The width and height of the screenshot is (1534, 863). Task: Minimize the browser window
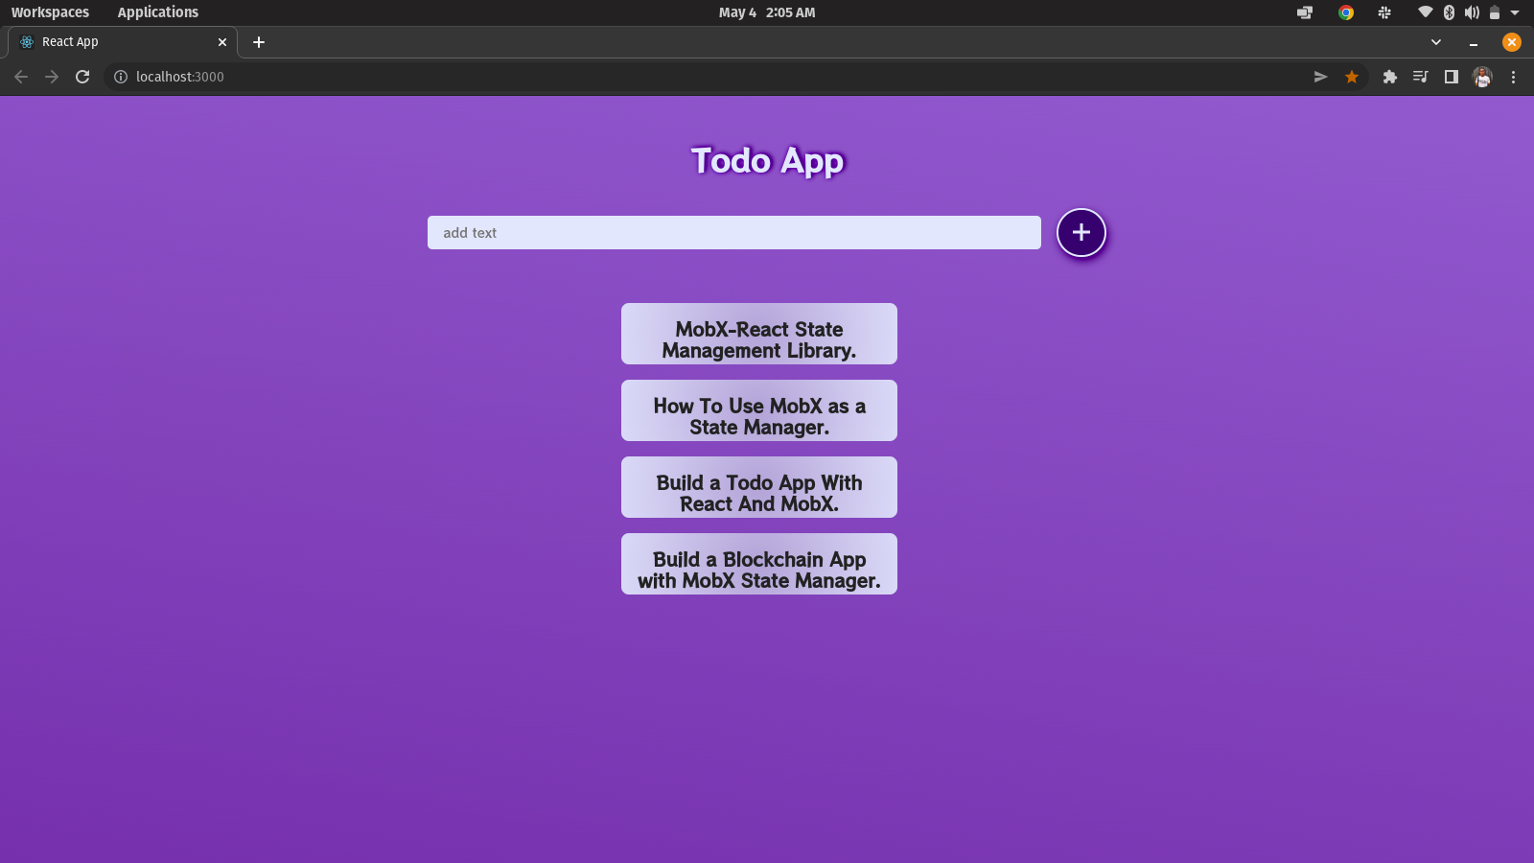(x=1474, y=42)
